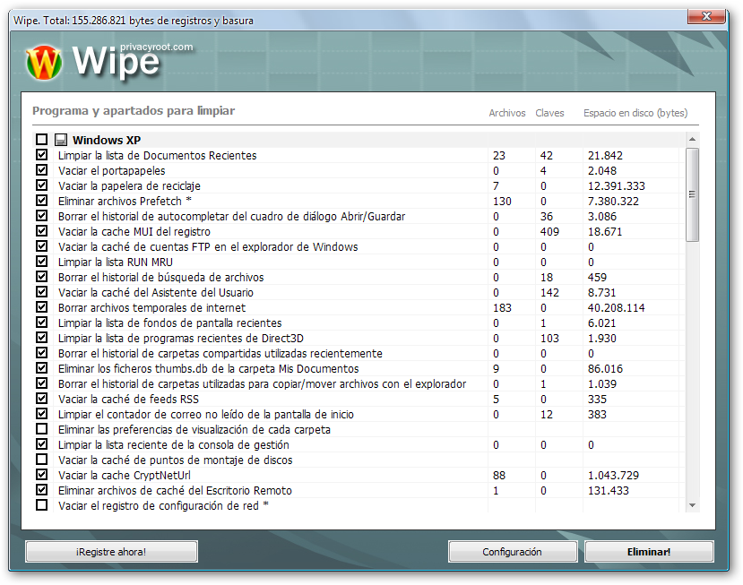Uncheck 'Vaciar el portapapeles' checkbox
Viewport: 743px width, 585px height.
42,170
